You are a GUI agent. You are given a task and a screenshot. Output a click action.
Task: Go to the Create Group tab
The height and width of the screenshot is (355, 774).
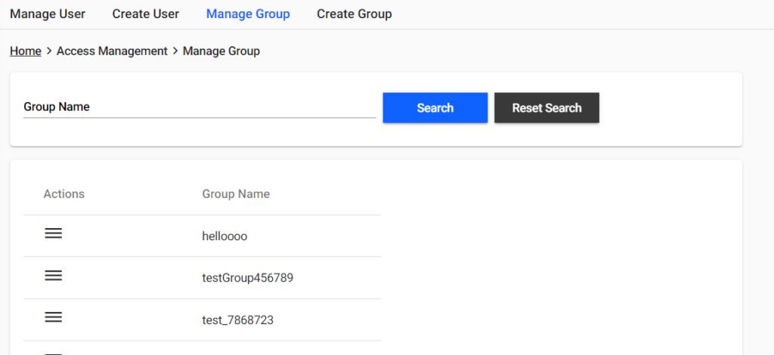[x=354, y=14]
